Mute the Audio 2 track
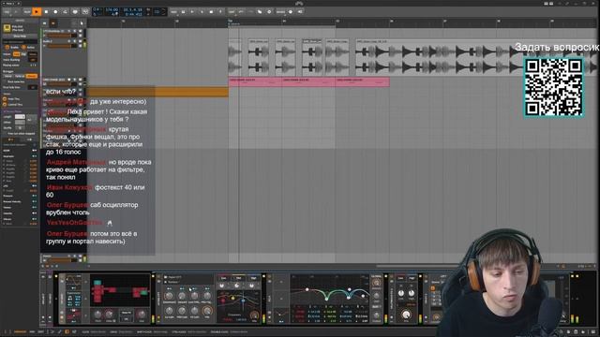Screen dimensions: 600x337 [81, 41]
